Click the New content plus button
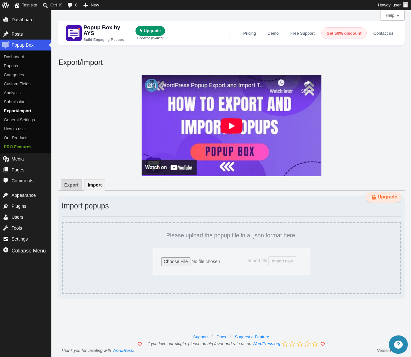This screenshot has height=357, width=411. (x=91, y=5)
